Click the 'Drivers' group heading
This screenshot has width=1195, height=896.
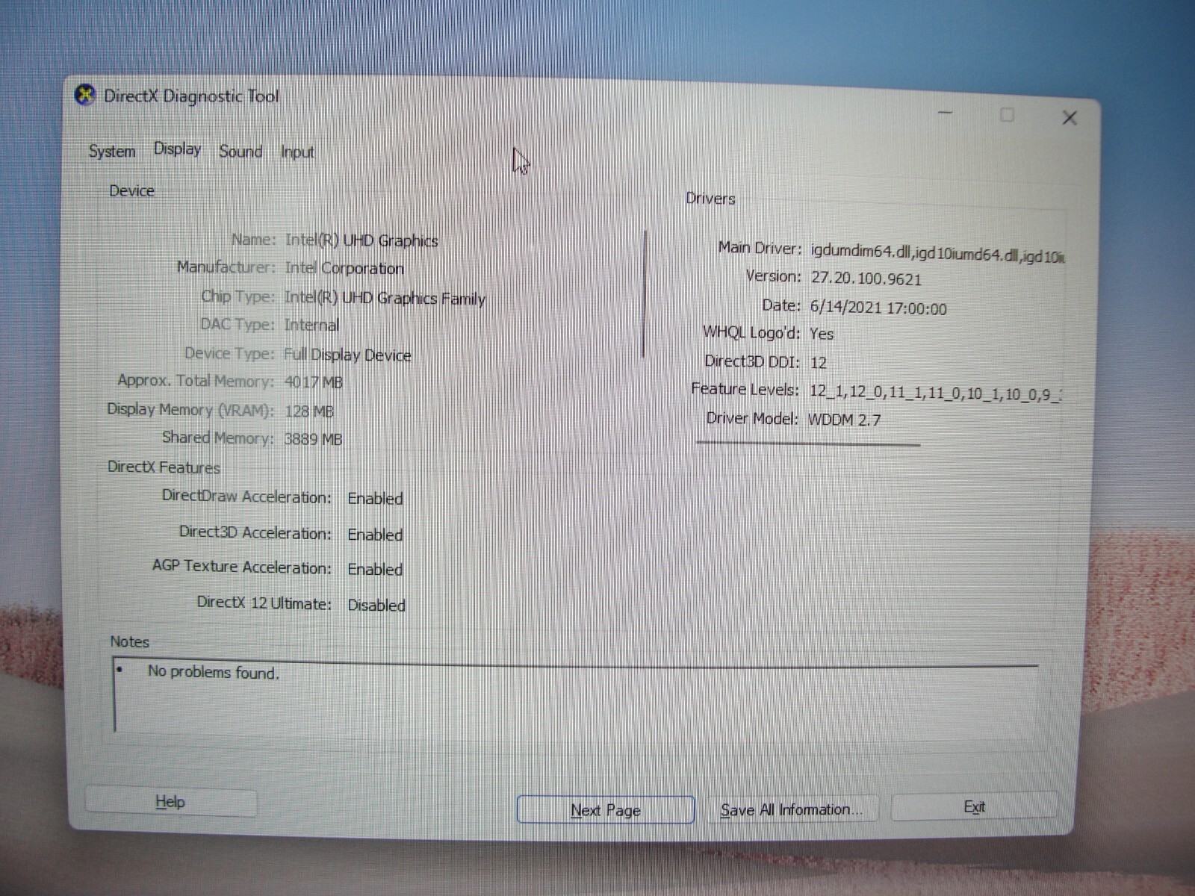tap(710, 199)
